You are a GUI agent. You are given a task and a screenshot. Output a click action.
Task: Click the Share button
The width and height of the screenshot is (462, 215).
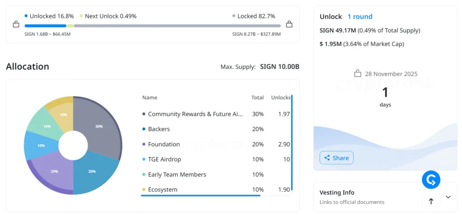pyautogui.click(x=337, y=158)
